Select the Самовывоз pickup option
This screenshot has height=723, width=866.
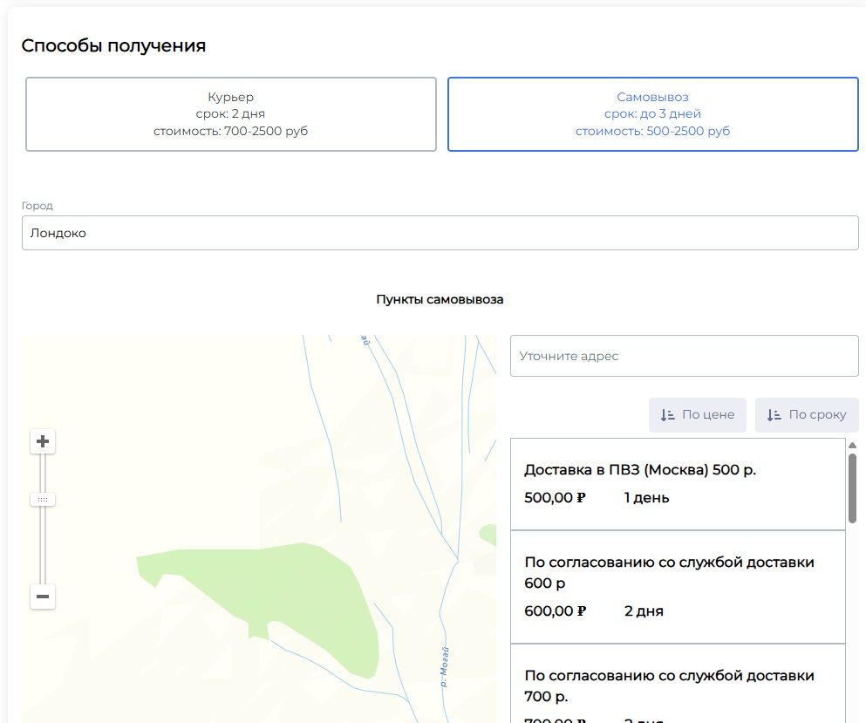[x=653, y=113]
